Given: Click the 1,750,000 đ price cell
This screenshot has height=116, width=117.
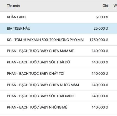Looking at the screenshot, I should tap(98, 40).
